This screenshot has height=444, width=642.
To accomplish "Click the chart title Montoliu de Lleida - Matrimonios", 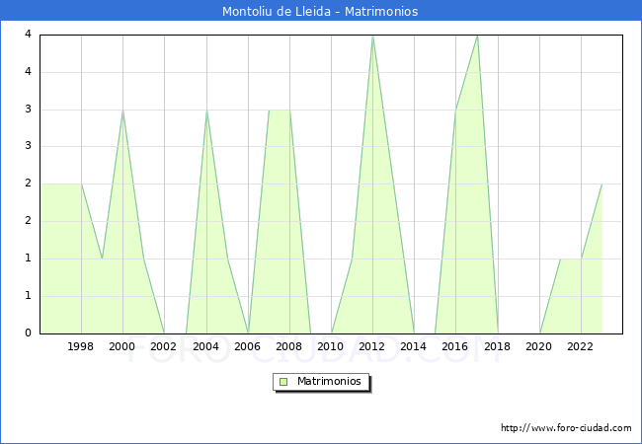I will [x=320, y=11].
